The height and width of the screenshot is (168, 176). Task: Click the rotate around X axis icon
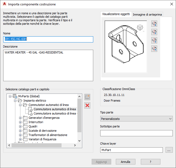[x=154, y=24]
